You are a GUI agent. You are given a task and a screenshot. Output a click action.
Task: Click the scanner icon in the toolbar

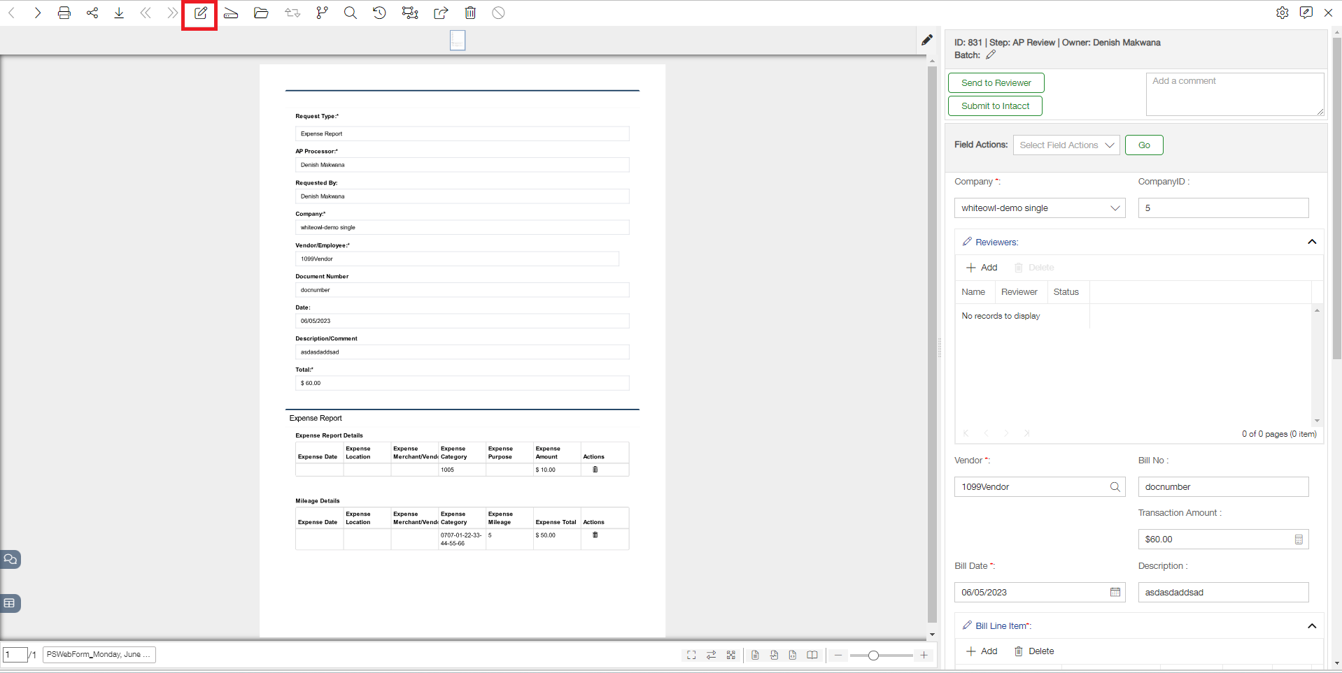[x=231, y=13]
